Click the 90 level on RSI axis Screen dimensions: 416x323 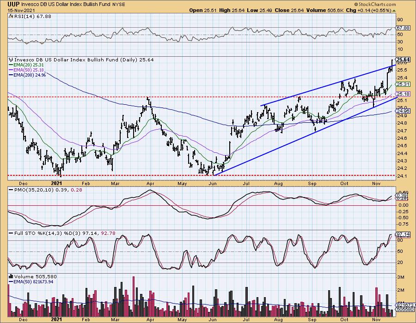tap(400, 19)
